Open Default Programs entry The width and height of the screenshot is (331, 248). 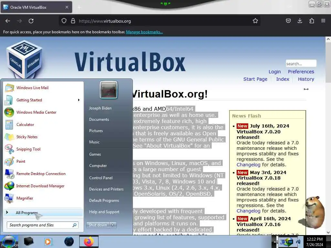click(x=104, y=200)
